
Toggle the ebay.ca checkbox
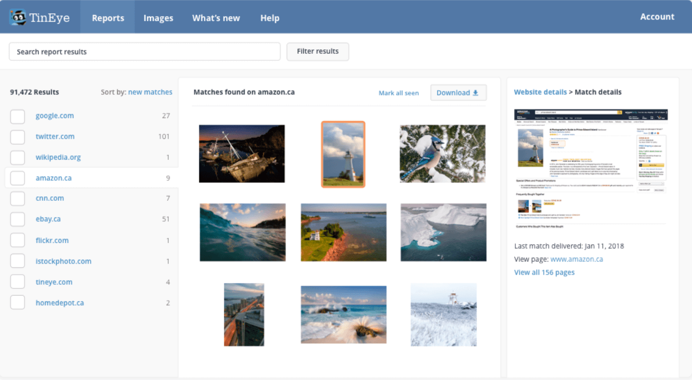18,219
